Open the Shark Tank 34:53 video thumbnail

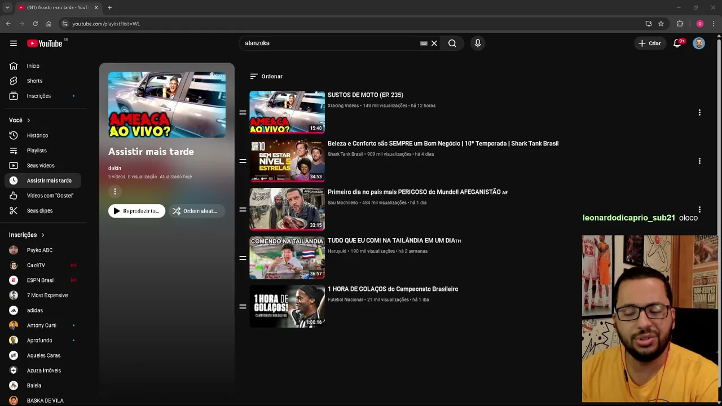pos(287,161)
